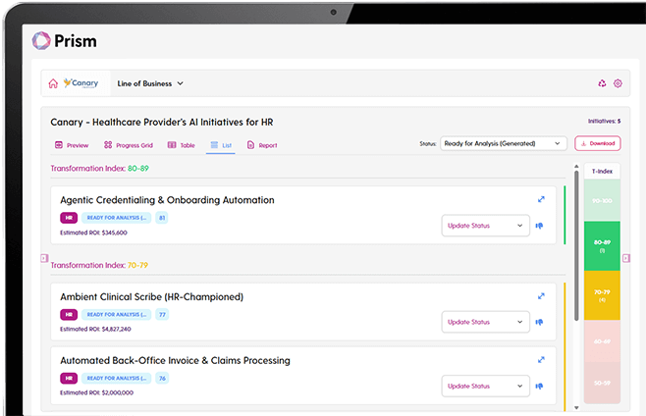Expand the Automated Back-Office Invoice card
The image size is (646, 416).
(x=541, y=360)
